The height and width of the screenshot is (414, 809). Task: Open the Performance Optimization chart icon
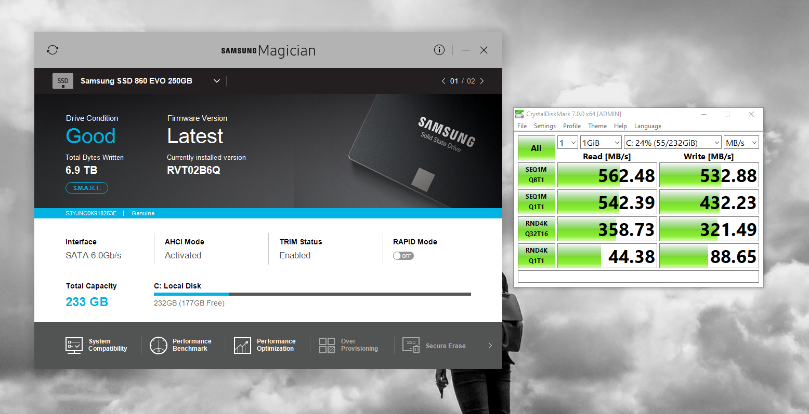point(242,346)
